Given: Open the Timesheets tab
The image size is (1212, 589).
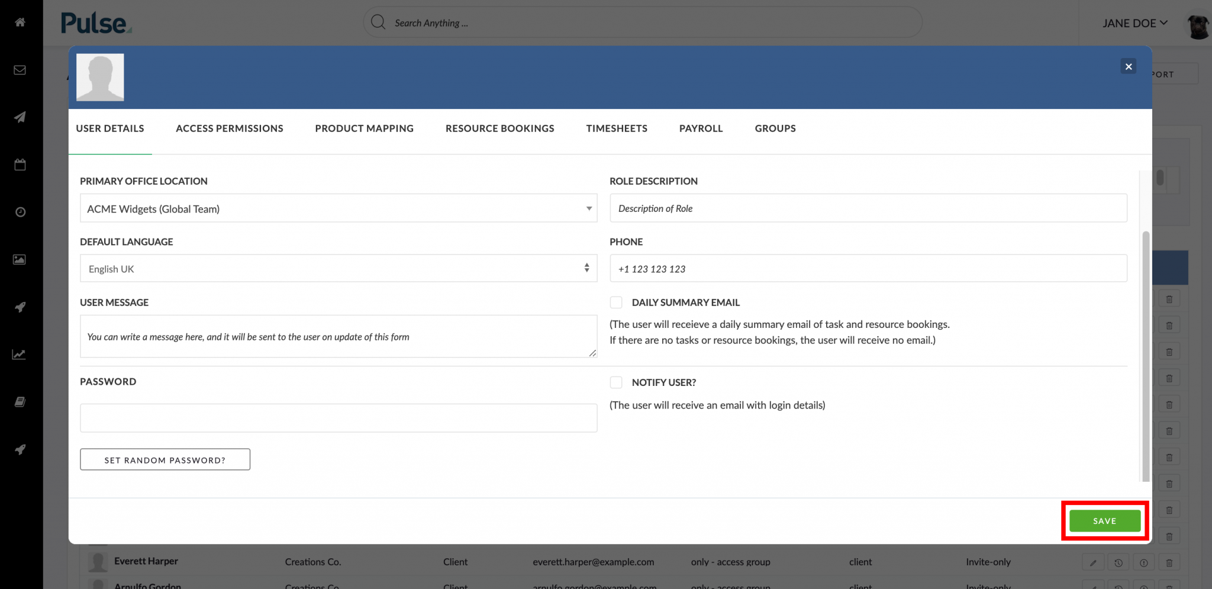Looking at the screenshot, I should pyautogui.click(x=617, y=128).
